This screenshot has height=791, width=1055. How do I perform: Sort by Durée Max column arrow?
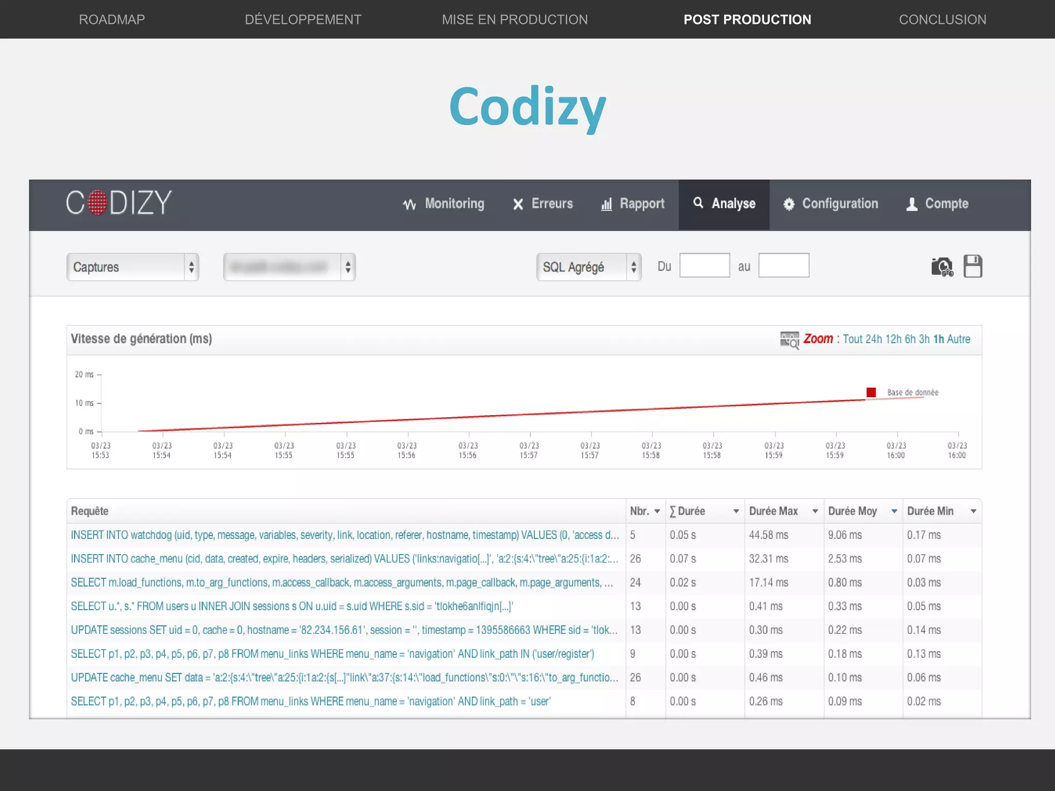(x=815, y=511)
